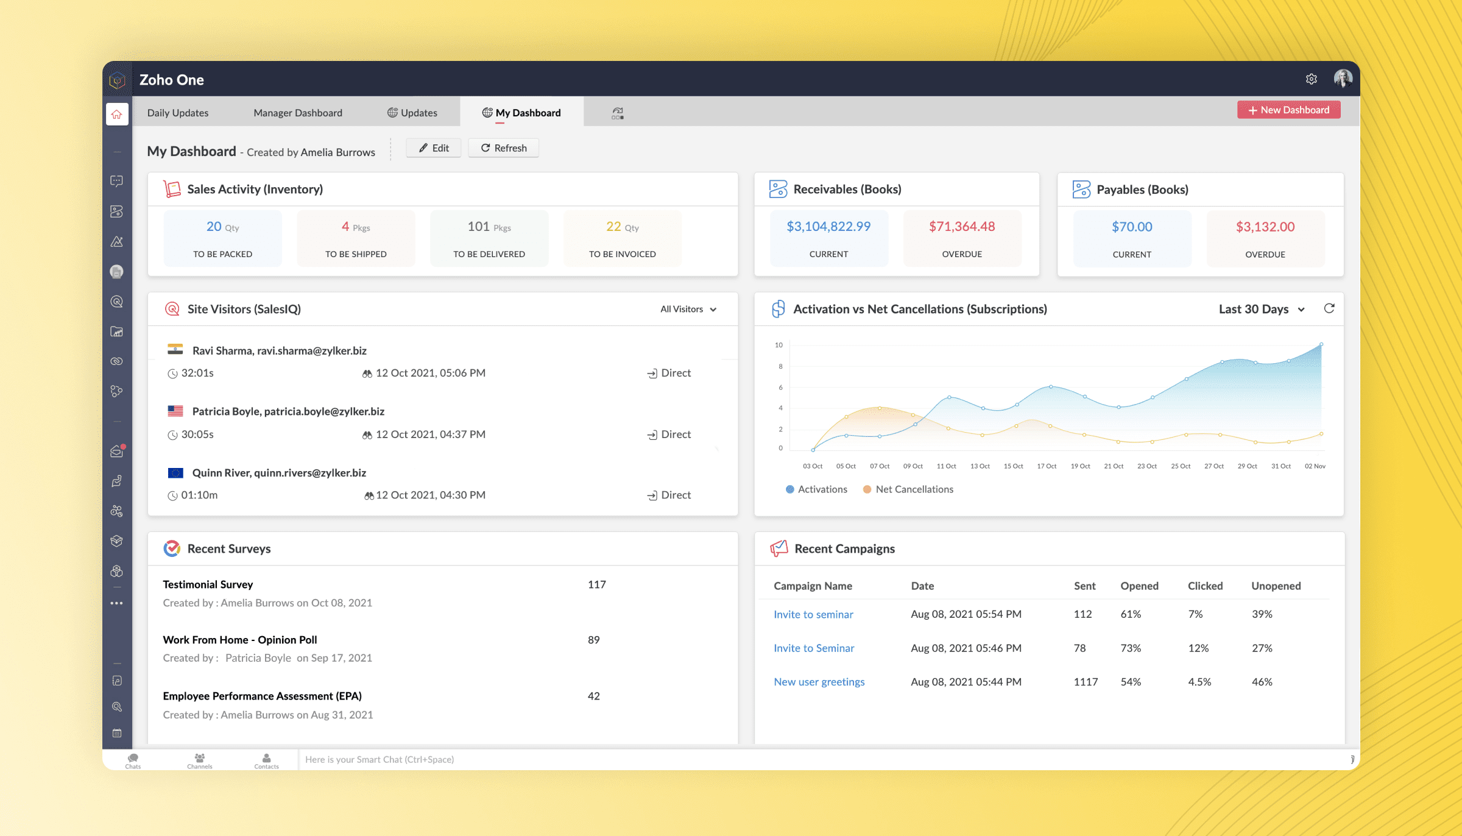The image size is (1462, 836).
Task: Open the Books app icon in sidebar
Action: pos(117,211)
